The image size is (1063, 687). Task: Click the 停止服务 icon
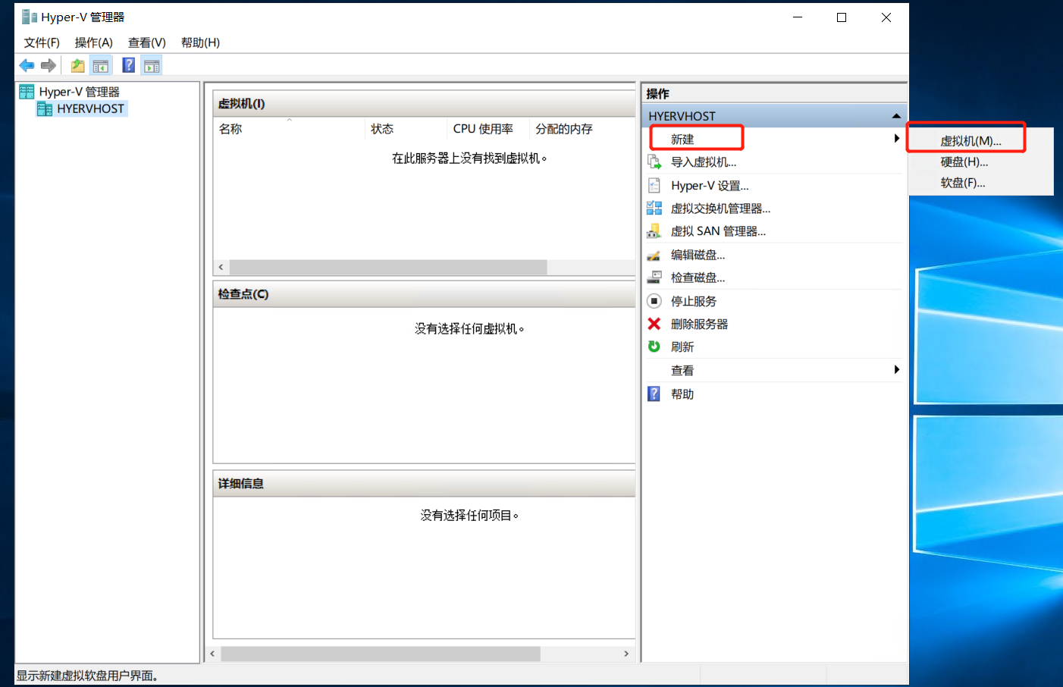(654, 300)
